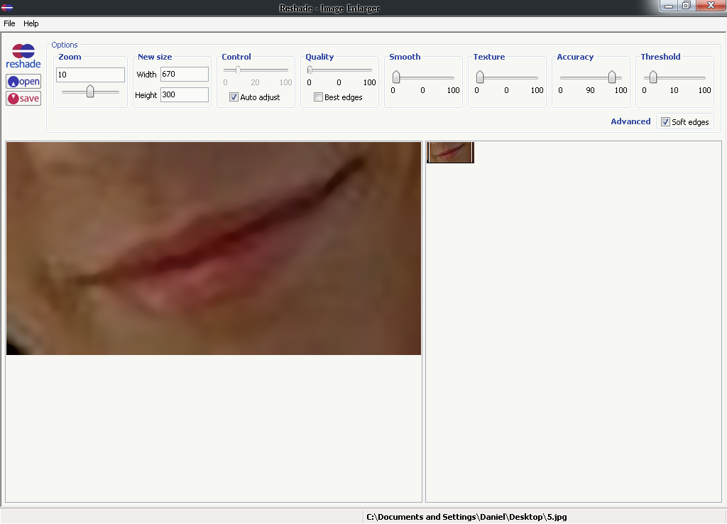727x524 pixels.
Task: Click the Quality slider handle
Action: [x=310, y=70]
